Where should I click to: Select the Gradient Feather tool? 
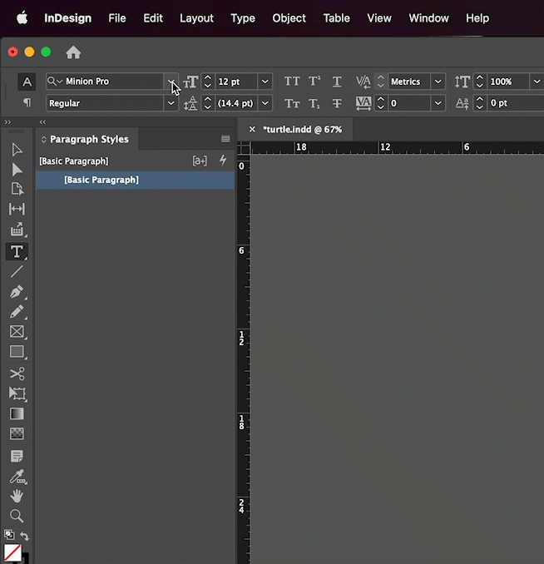(17, 433)
